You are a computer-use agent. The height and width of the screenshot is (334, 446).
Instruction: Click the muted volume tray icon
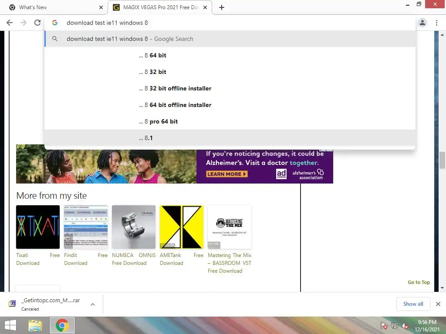(405, 326)
